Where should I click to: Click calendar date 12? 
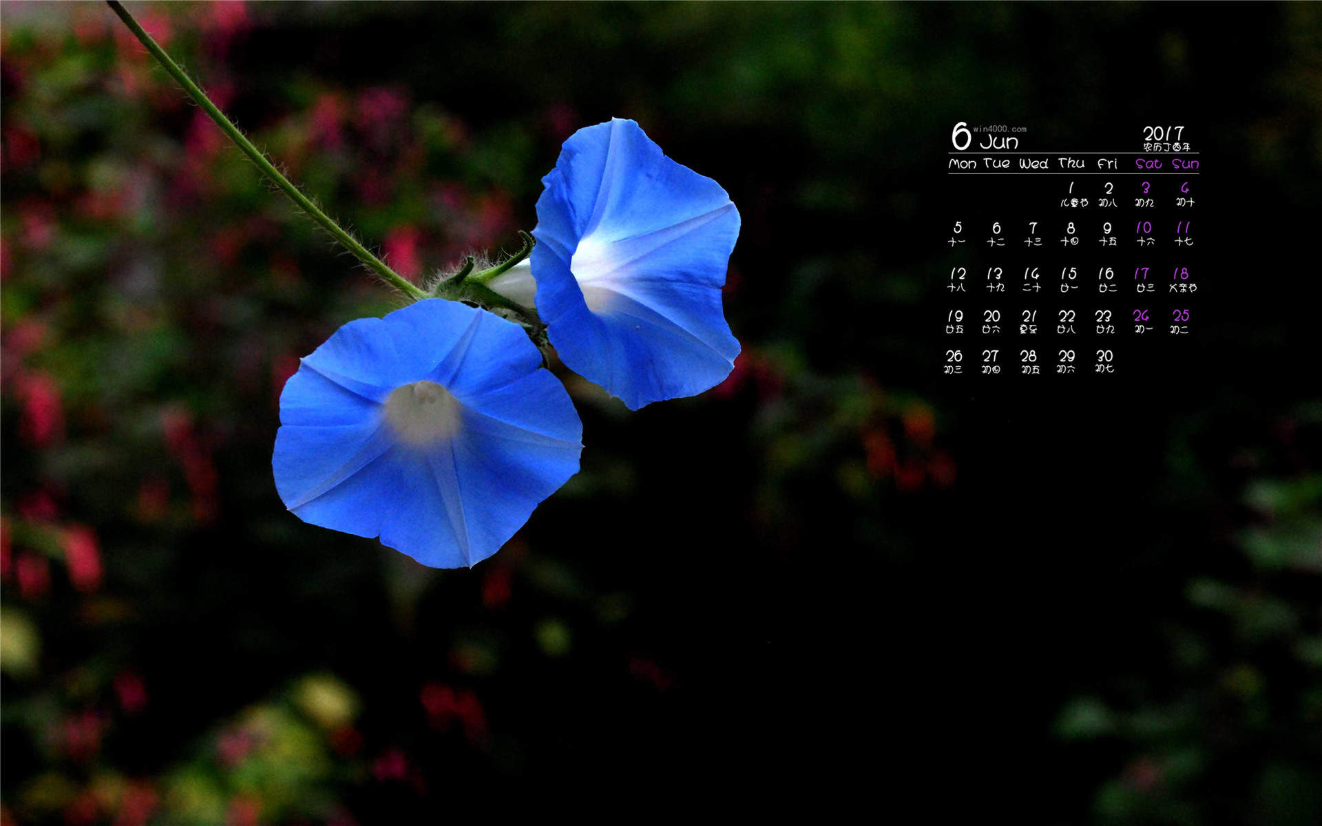[x=958, y=273]
